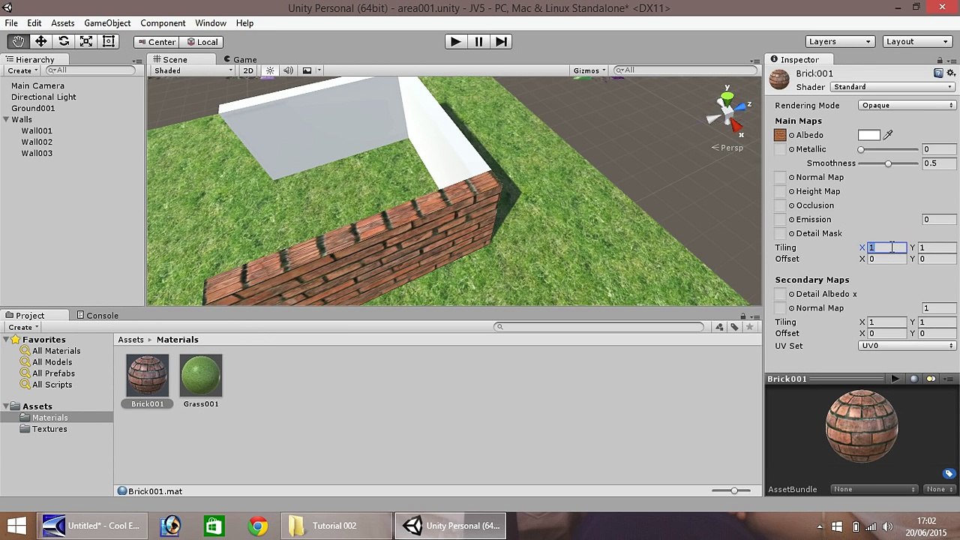Open Windows Start menu
960x540 pixels.
(x=16, y=526)
